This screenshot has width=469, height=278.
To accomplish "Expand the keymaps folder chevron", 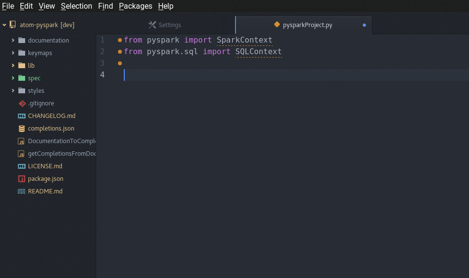I will coord(13,53).
